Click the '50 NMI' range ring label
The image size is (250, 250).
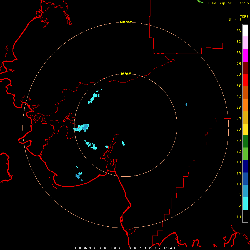click(x=126, y=74)
